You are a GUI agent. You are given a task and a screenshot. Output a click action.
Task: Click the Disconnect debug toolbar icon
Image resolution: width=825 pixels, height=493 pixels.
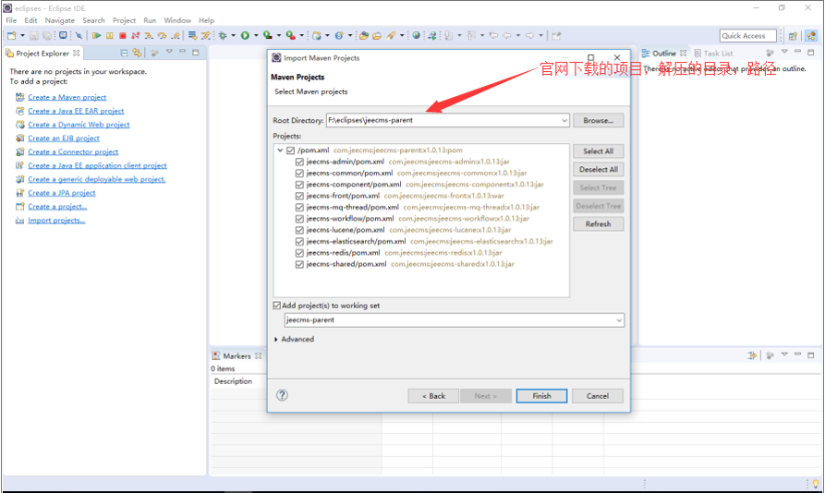(x=136, y=36)
